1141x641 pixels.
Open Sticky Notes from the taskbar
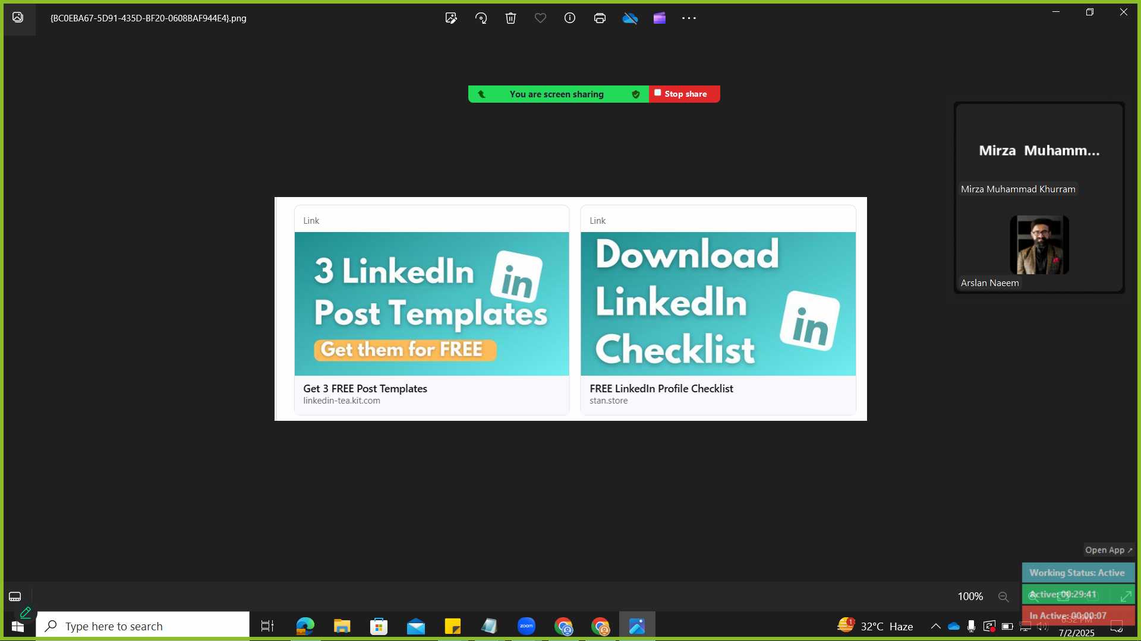click(x=453, y=626)
